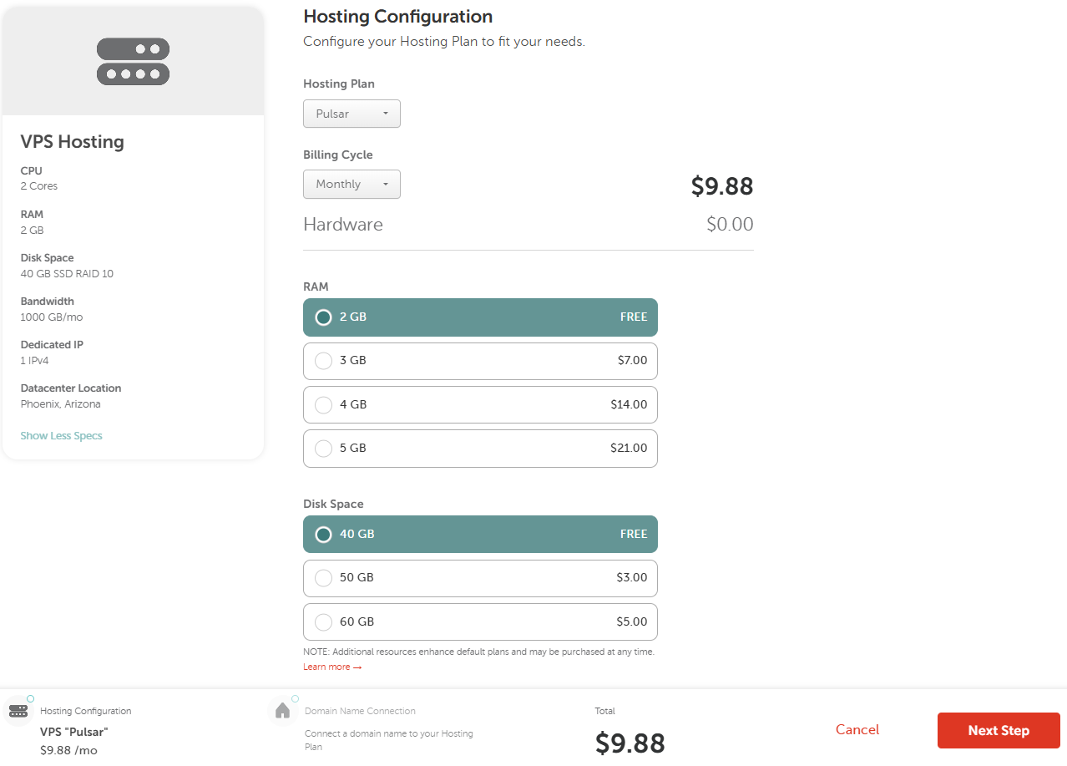Collapse specs with Show Less Specs
This screenshot has width=1067, height=766.
point(61,436)
